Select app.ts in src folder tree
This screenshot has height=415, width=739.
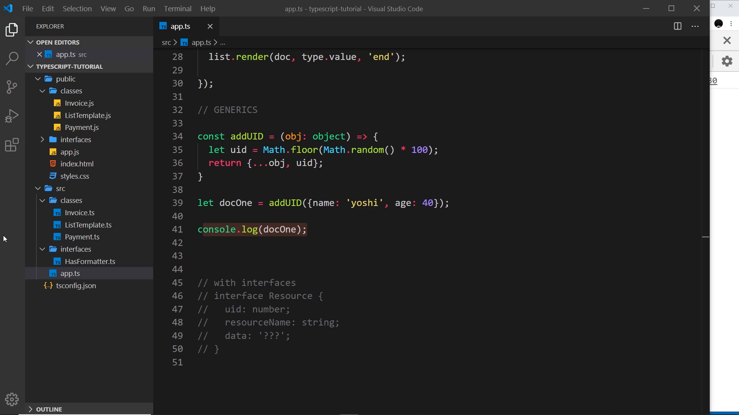pyautogui.click(x=89, y=274)
